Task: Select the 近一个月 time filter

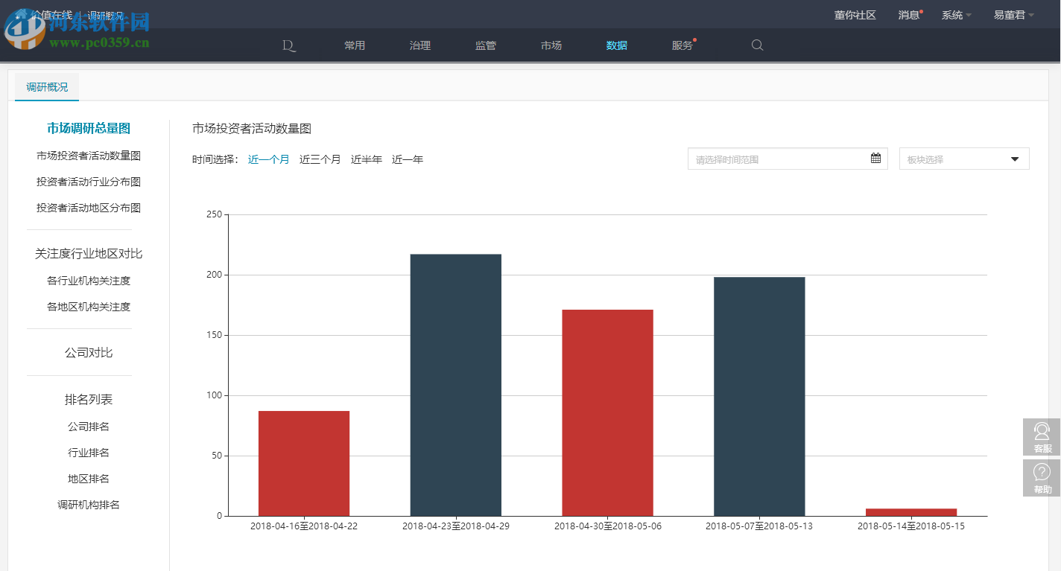Action: click(268, 159)
